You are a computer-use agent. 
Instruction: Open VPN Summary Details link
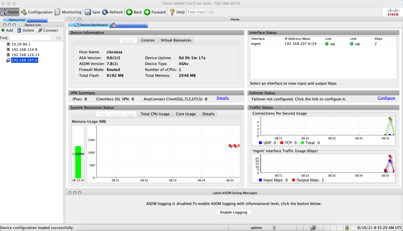(223, 98)
